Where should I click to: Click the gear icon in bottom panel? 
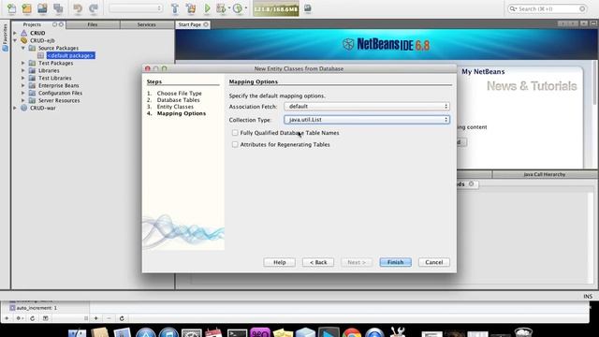19,318
